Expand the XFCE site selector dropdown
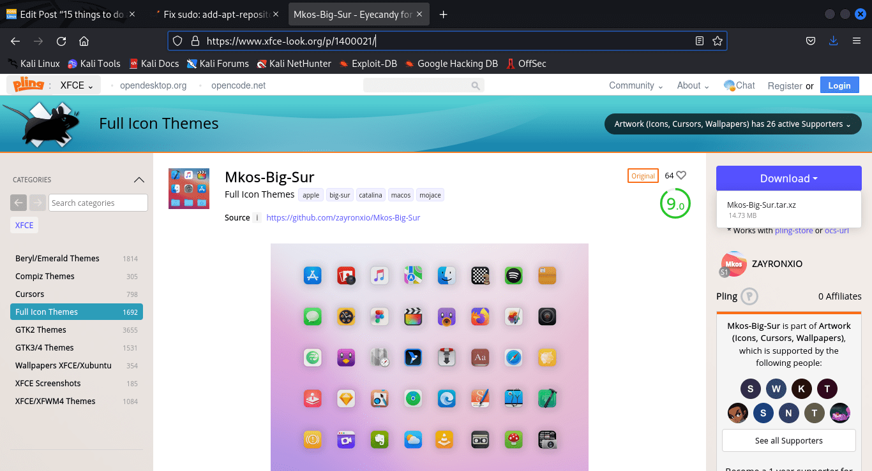 pos(77,85)
